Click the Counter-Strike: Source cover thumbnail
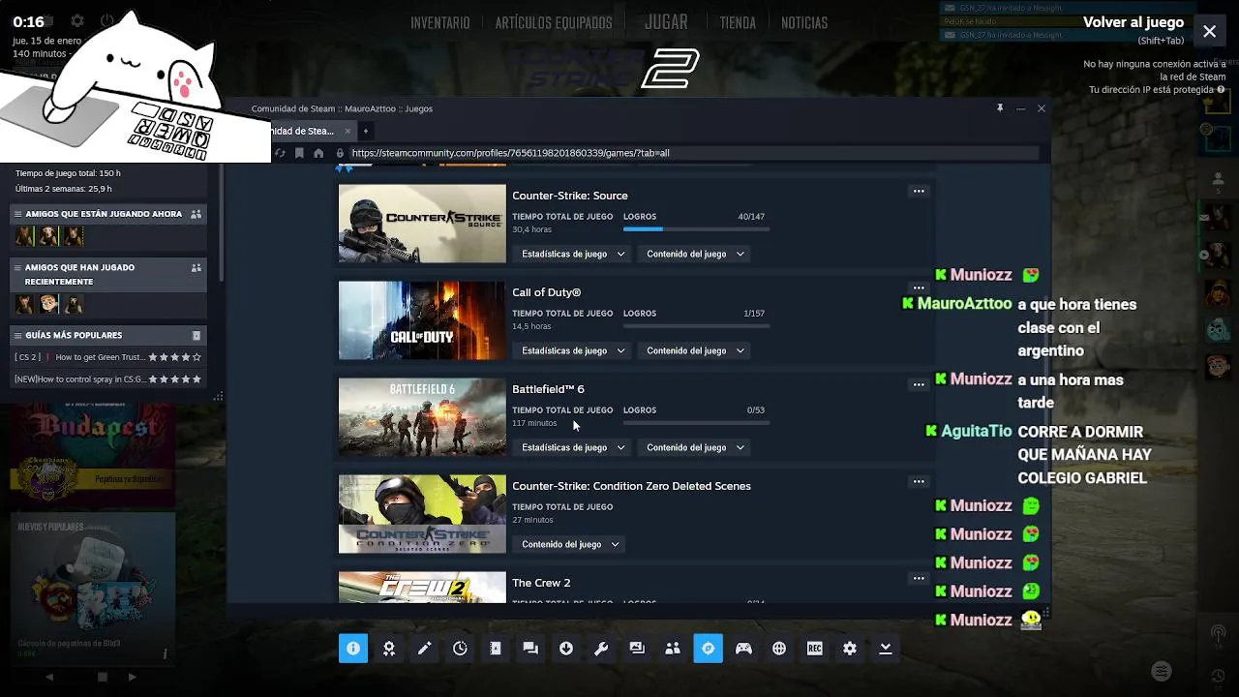This screenshot has width=1239, height=697. point(422,224)
